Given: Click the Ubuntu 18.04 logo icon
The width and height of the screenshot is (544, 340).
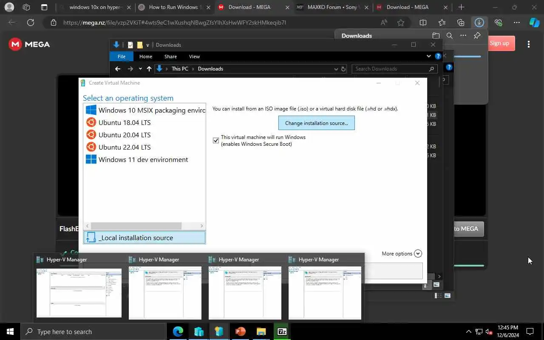Looking at the screenshot, I should click(91, 122).
